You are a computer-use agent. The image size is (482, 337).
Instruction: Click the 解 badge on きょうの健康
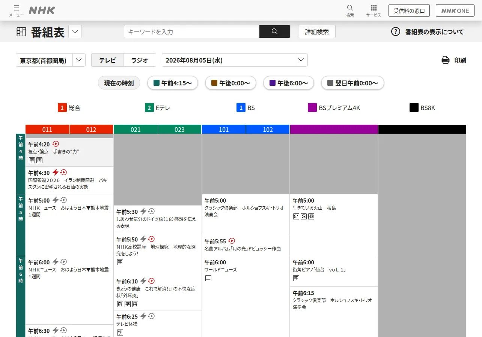[120, 304]
